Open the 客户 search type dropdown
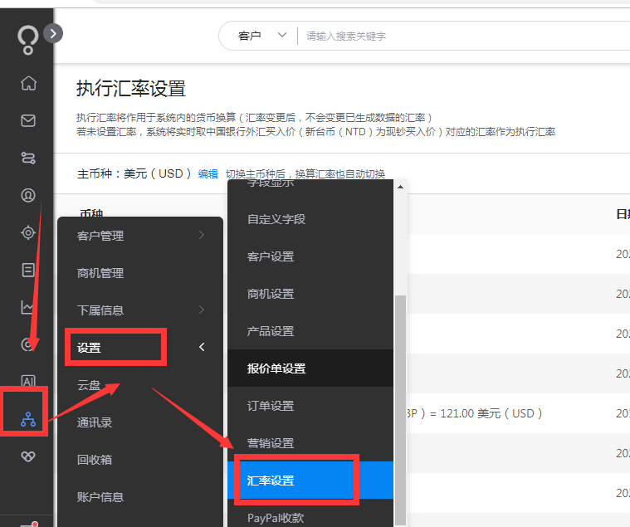The height and width of the screenshot is (527, 630). coord(262,36)
